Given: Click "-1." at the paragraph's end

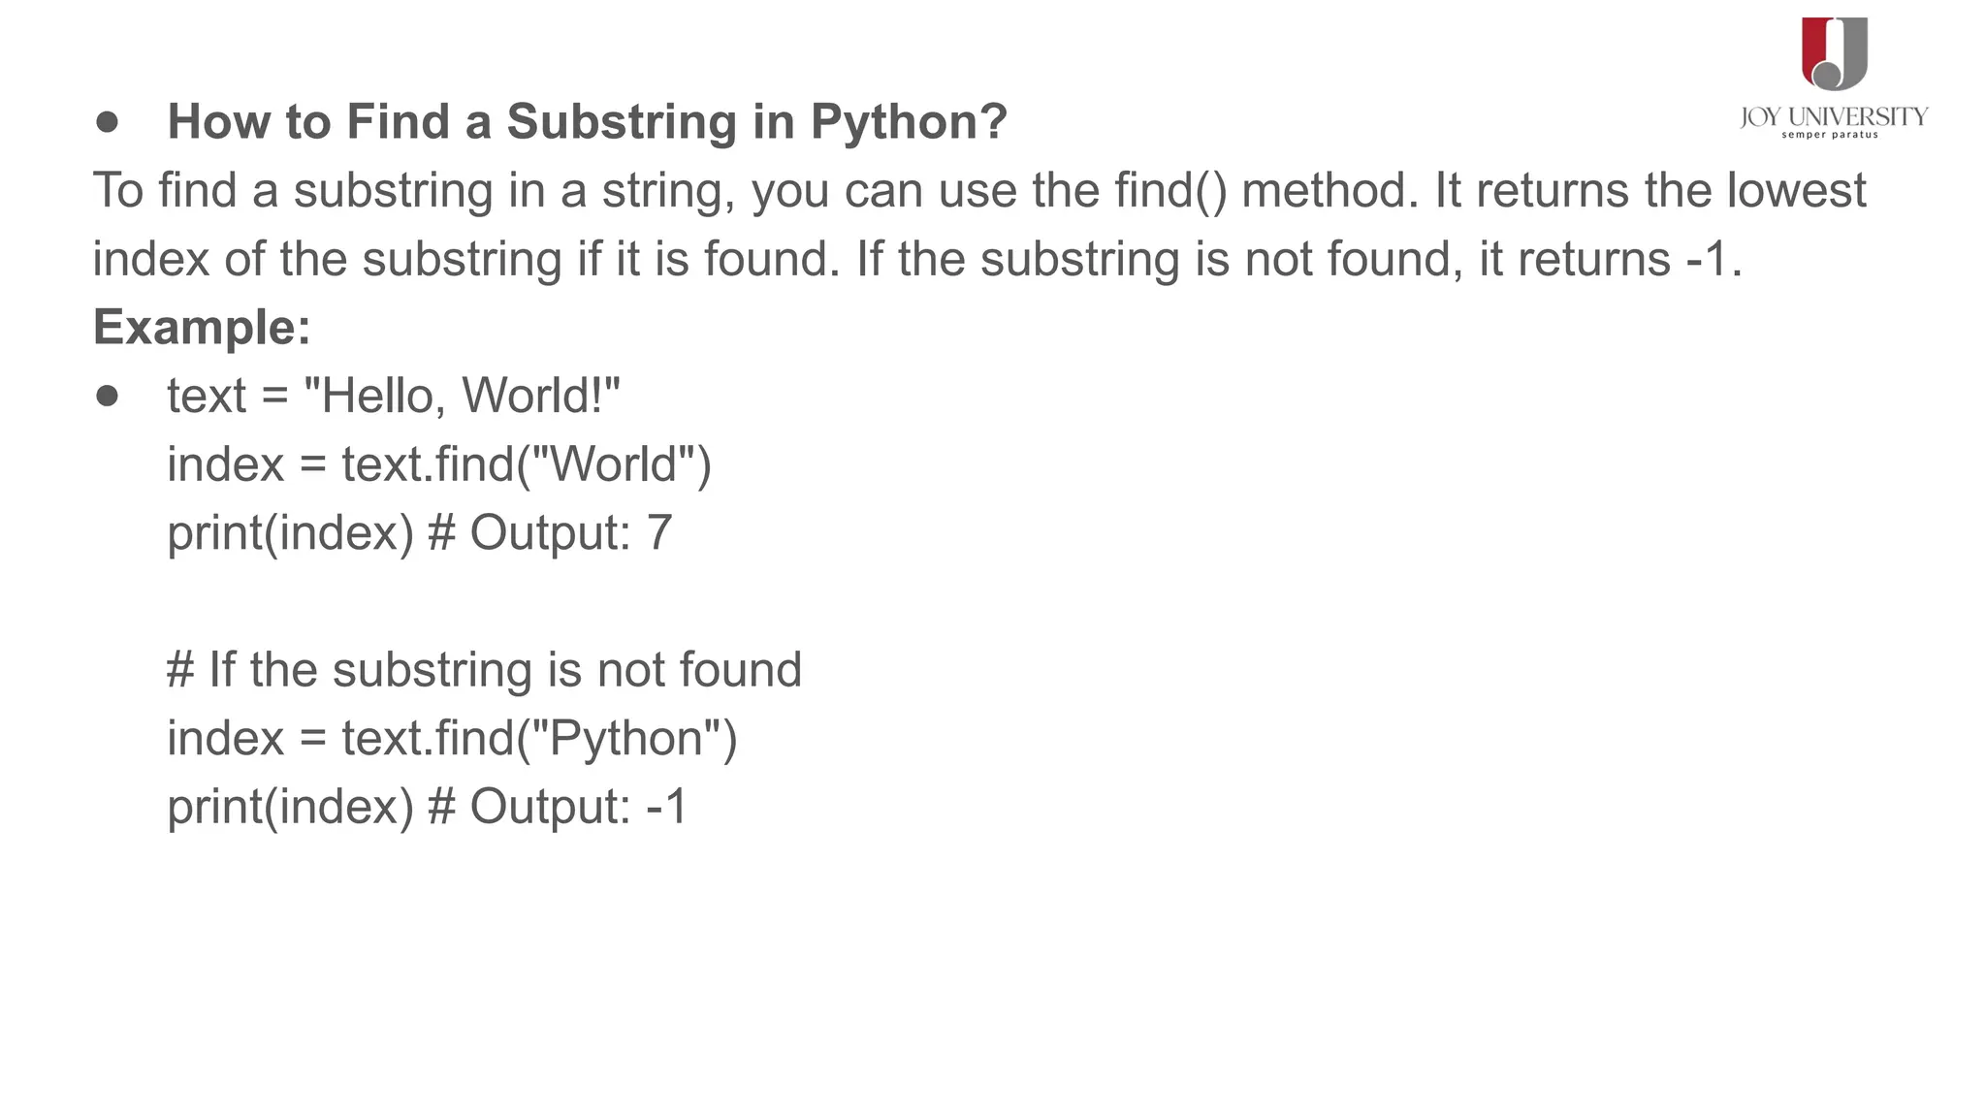Looking at the screenshot, I should point(1714,259).
